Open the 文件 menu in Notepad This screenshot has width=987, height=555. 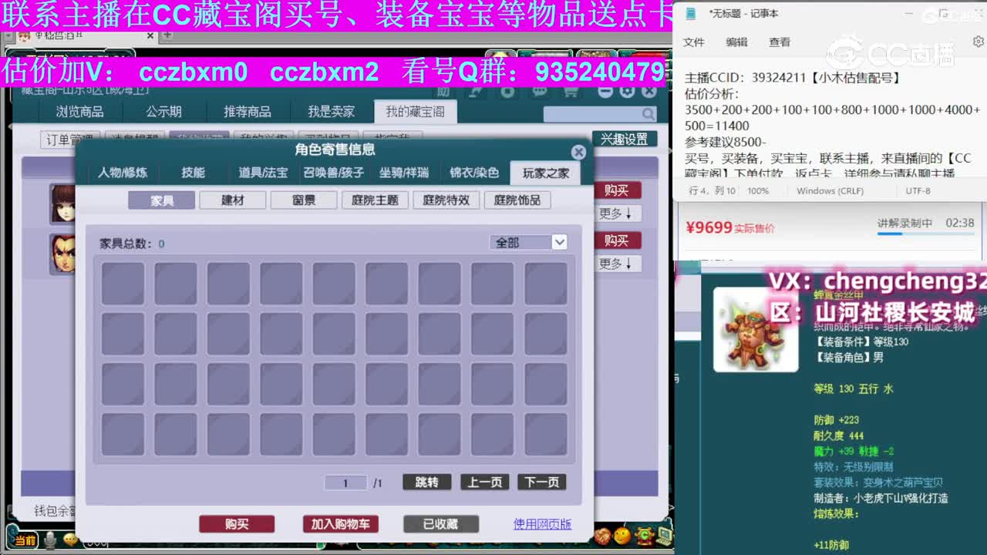(x=694, y=42)
